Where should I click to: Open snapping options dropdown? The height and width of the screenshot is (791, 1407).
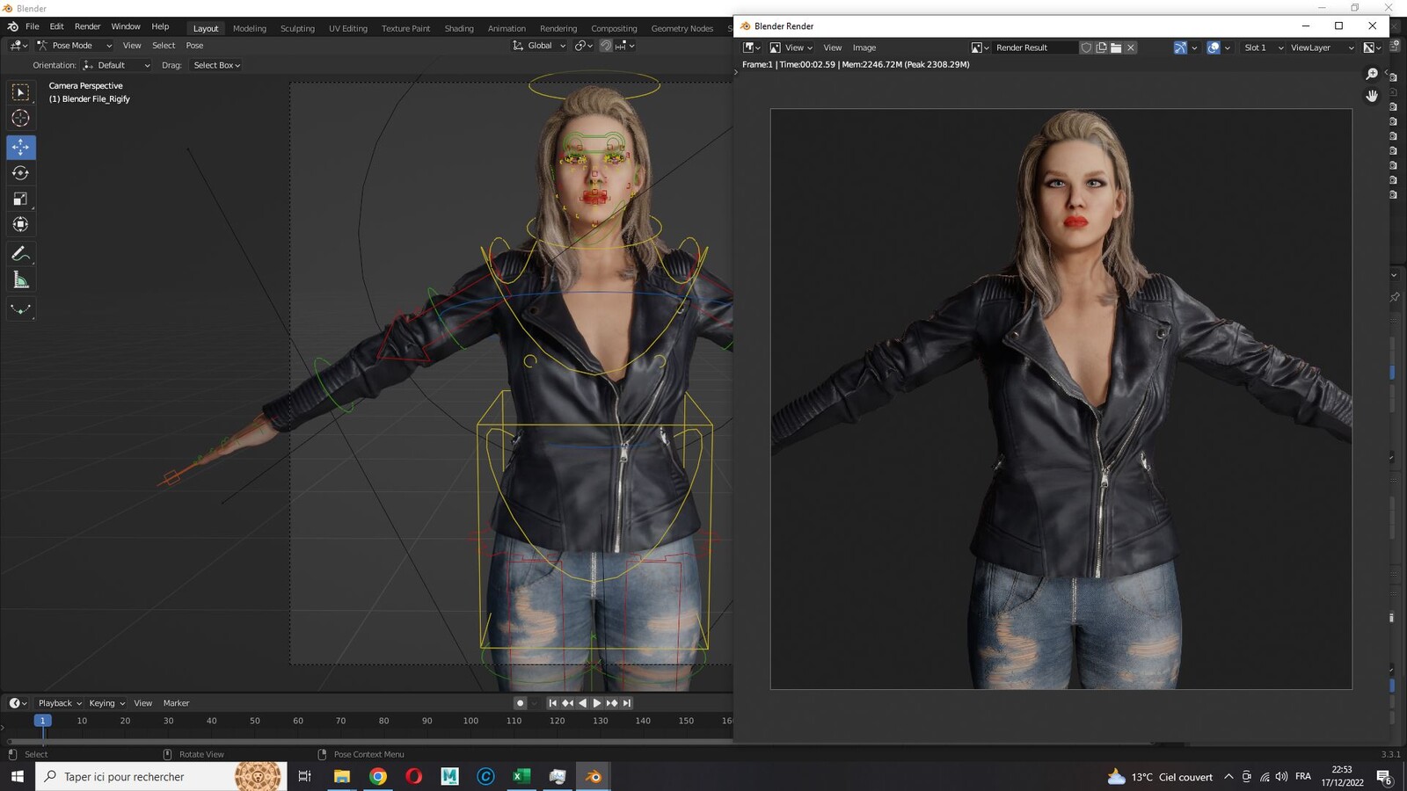click(x=626, y=46)
